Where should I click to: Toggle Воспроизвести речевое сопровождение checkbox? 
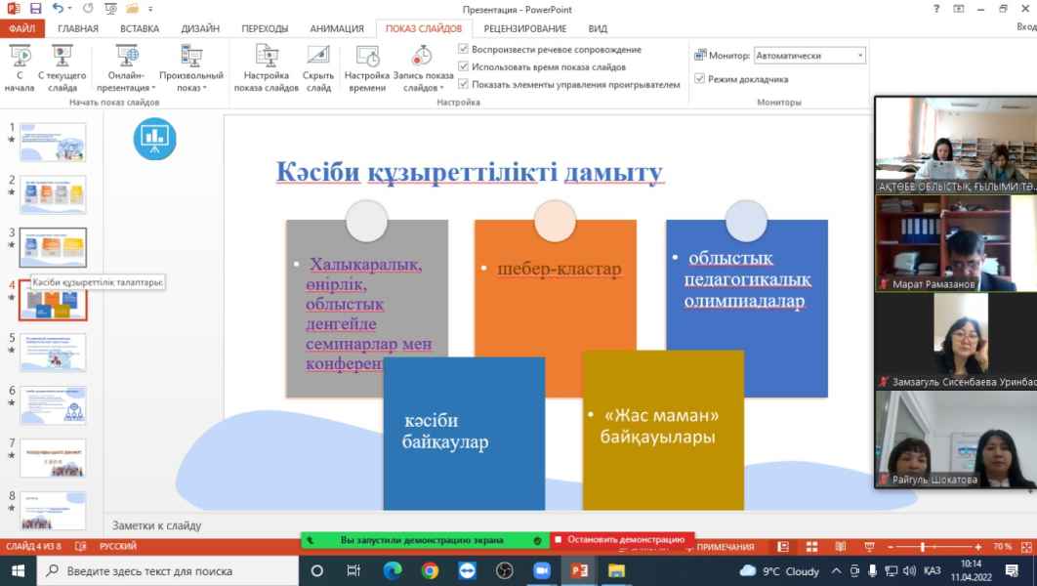click(464, 49)
